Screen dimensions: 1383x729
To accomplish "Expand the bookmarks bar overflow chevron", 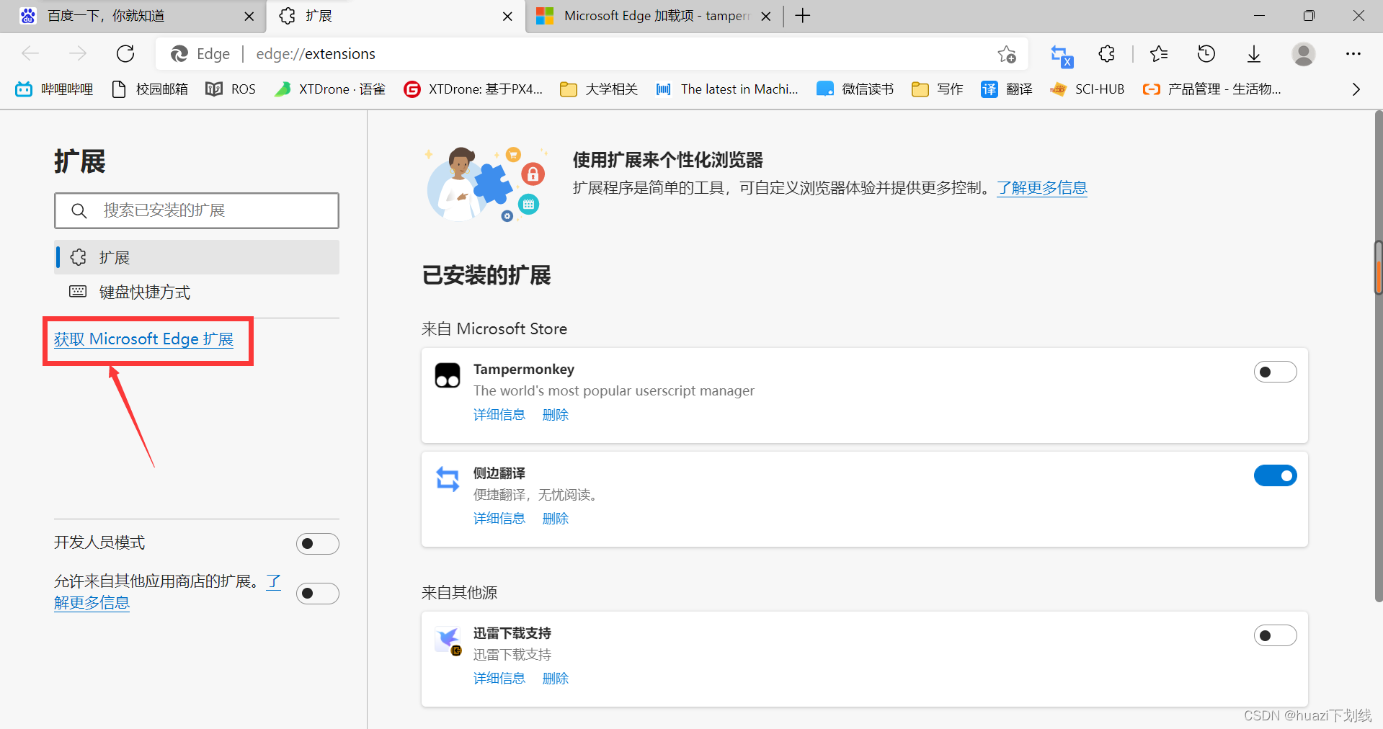I will point(1355,89).
